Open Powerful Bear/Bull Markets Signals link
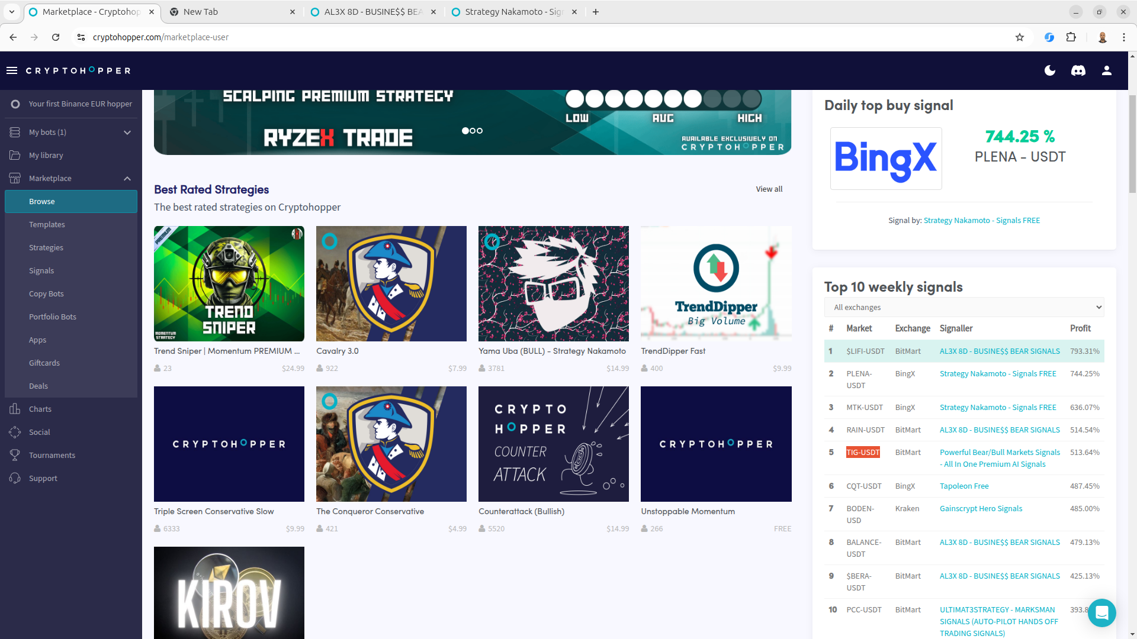This screenshot has width=1137, height=639. pos(1000,459)
